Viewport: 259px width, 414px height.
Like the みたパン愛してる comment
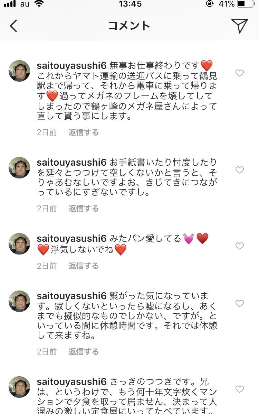239,246
